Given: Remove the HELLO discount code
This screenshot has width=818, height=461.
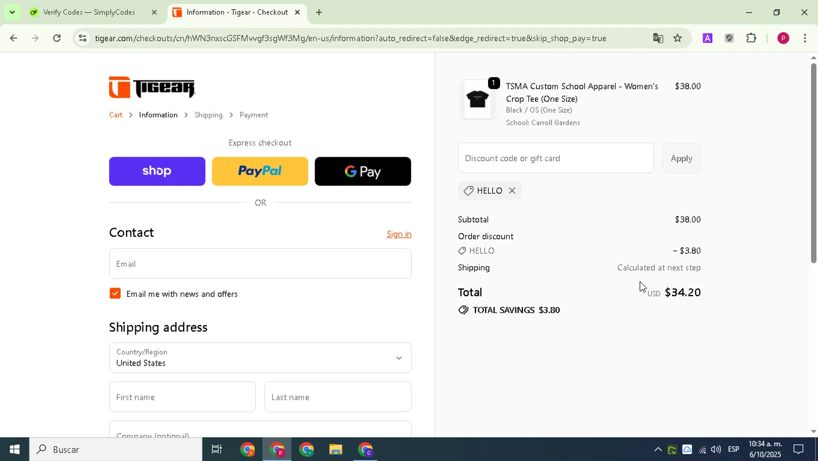Looking at the screenshot, I should (512, 190).
